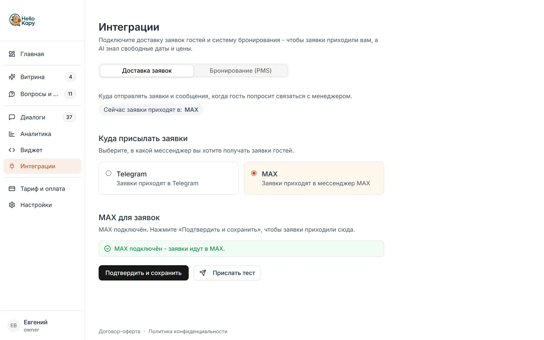544x340 pixels.
Task: Open Виджет in the sidebar
Action: pyautogui.click(x=42, y=150)
